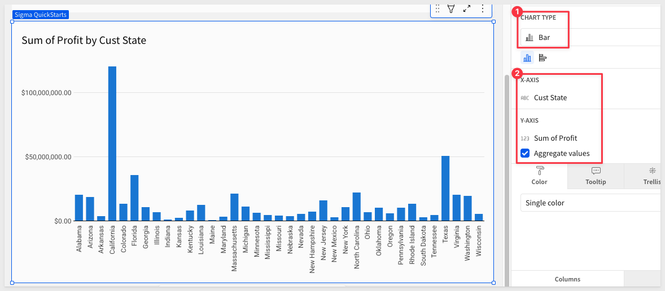Image resolution: width=665 pixels, height=291 pixels.
Task: Switch to the Tooltip tab
Action: (x=596, y=176)
